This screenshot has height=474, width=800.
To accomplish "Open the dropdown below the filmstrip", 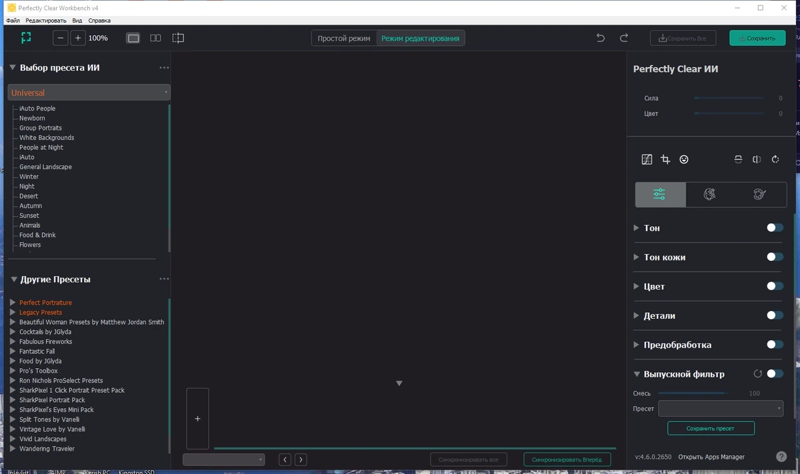I will pyautogui.click(x=223, y=459).
